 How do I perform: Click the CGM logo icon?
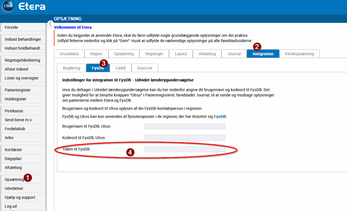pos(8,6)
